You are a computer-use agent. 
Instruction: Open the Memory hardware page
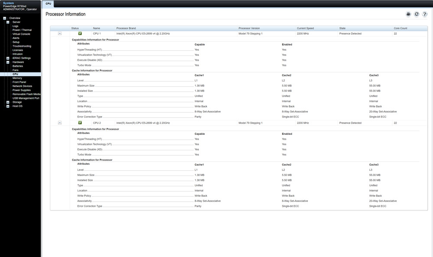pyautogui.click(x=16, y=78)
